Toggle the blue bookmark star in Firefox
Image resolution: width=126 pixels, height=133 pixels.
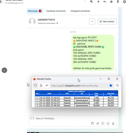111,85
